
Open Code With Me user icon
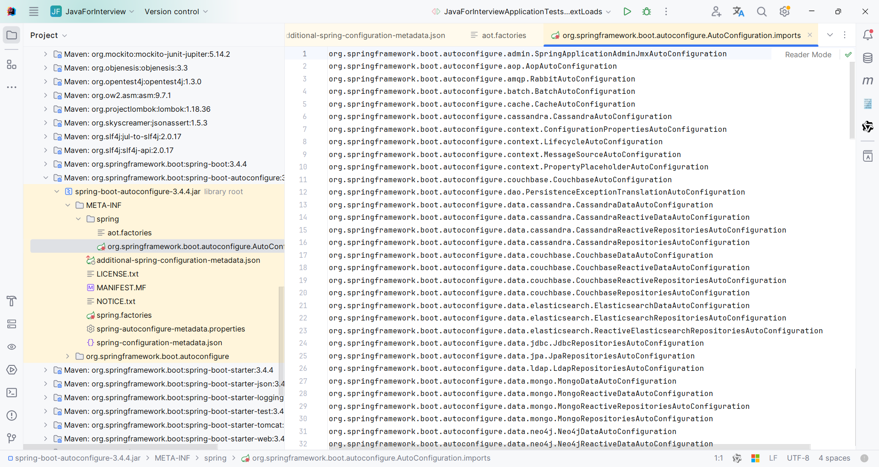click(716, 11)
